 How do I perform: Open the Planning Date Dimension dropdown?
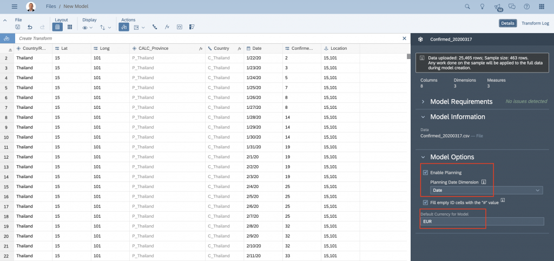486,190
